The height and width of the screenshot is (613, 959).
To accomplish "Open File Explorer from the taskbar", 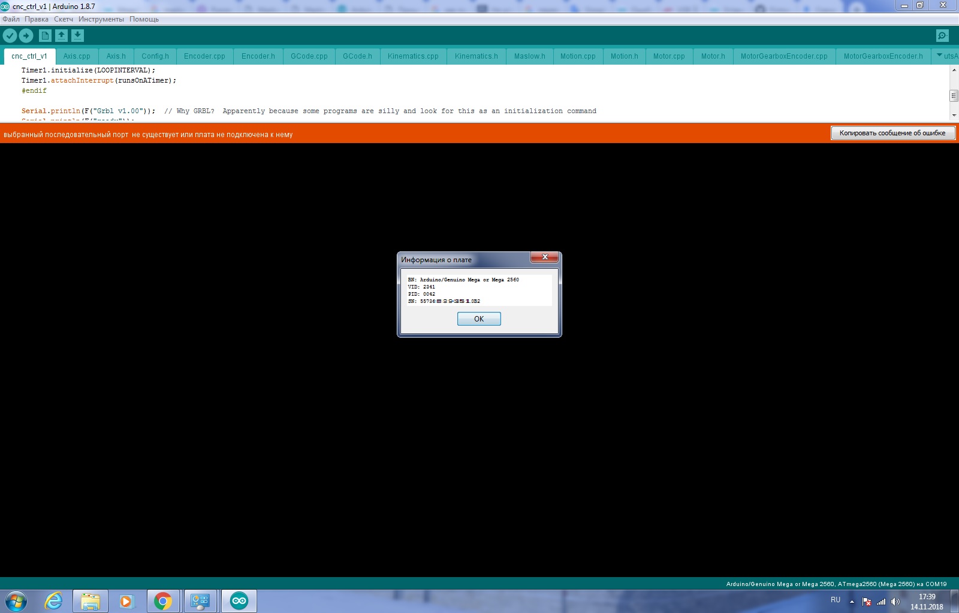I will coord(91,601).
